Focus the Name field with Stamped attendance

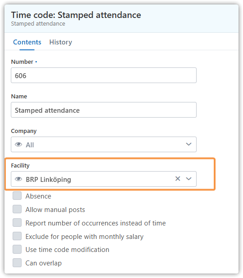coord(104,110)
